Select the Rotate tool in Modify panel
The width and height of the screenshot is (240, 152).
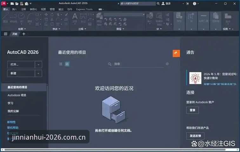point(52,15)
